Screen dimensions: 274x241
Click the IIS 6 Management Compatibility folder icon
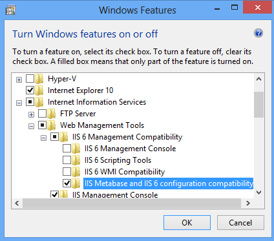[x=64, y=137]
